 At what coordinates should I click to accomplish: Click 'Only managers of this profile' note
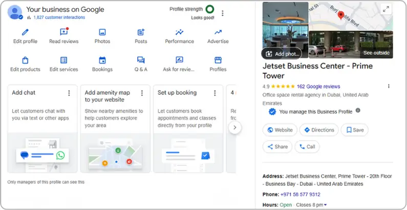coord(46,182)
